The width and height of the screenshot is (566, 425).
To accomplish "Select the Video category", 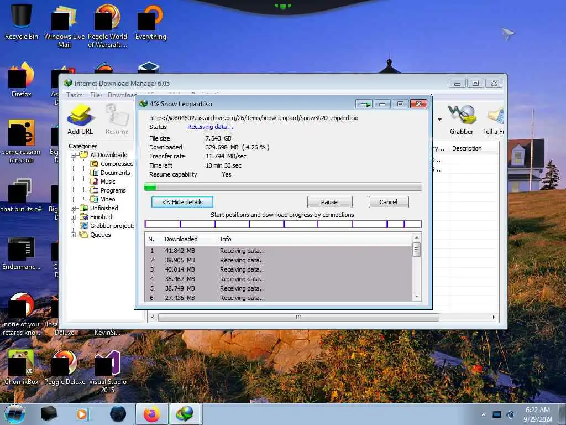I will [x=103, y=199].
